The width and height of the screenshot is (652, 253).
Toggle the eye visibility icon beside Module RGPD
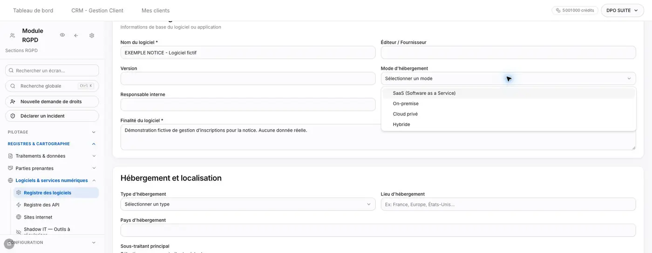click(62, 35)
